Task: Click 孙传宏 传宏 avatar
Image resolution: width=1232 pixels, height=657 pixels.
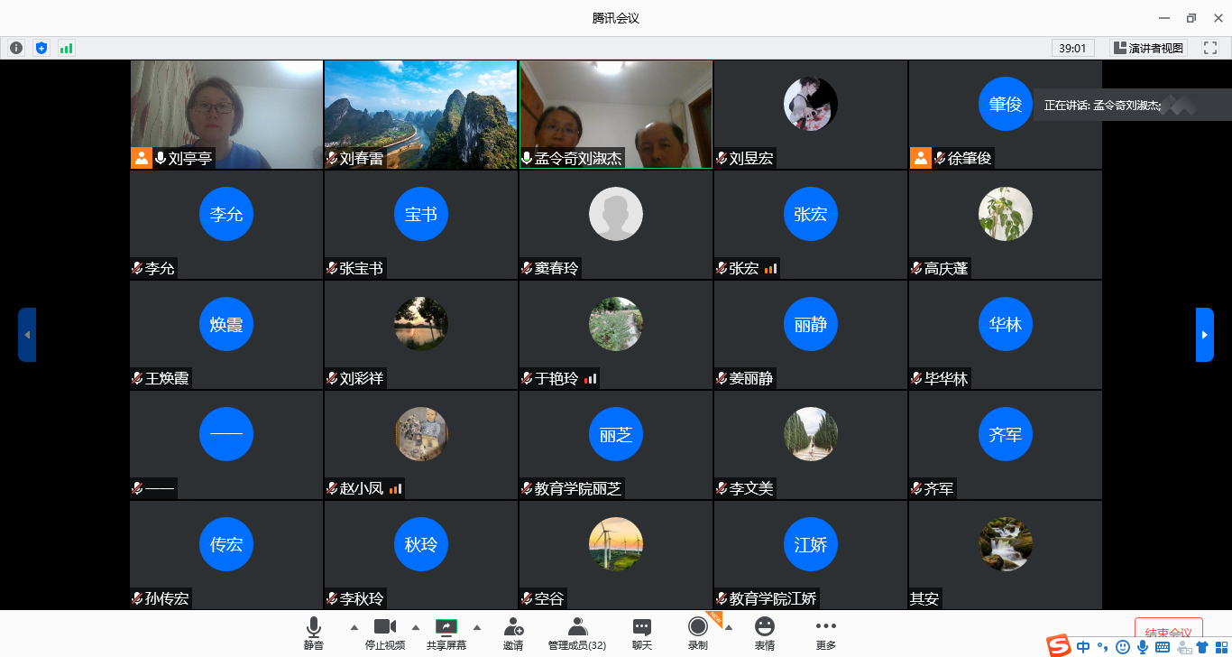Action: [226, 544]
